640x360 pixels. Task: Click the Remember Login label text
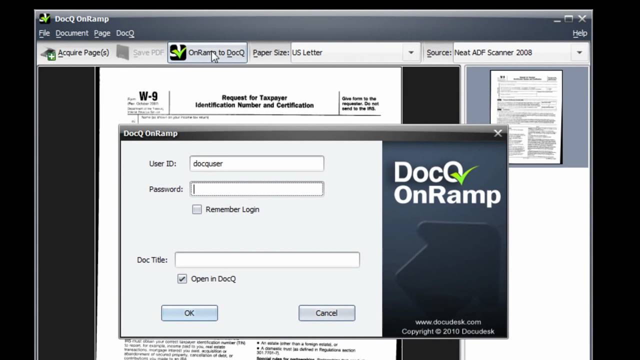[x=232, y=209]
